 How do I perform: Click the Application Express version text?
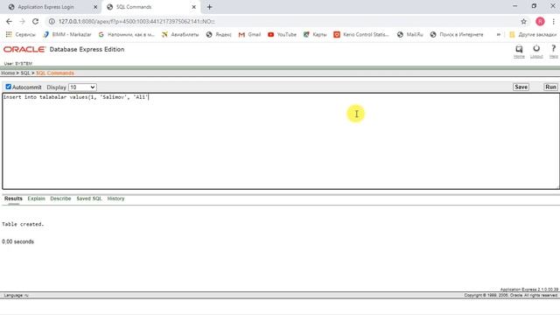click(529, 290)
